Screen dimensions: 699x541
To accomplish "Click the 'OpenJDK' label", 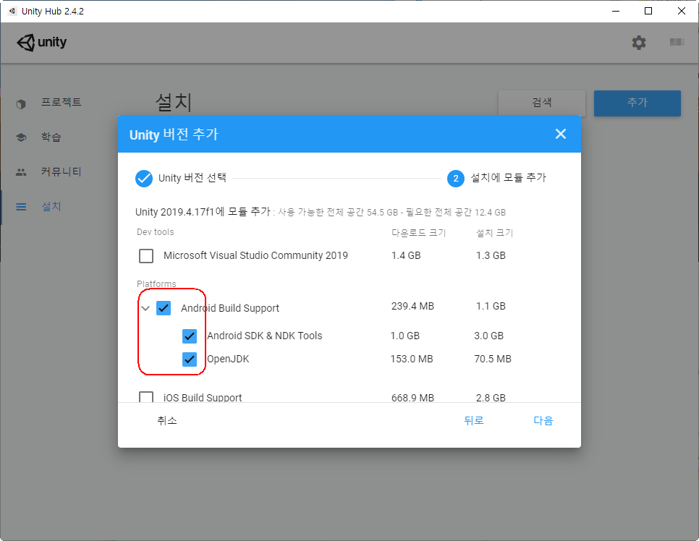I will click(228, 359).
